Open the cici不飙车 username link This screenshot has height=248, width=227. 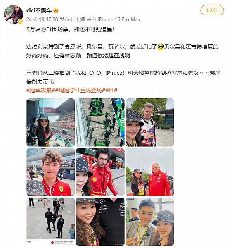(x=39, y=10)
